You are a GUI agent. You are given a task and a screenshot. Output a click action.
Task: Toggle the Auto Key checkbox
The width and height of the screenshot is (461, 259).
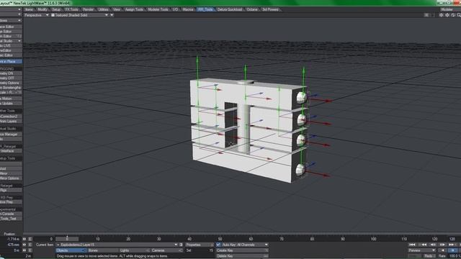coord(218,245)
